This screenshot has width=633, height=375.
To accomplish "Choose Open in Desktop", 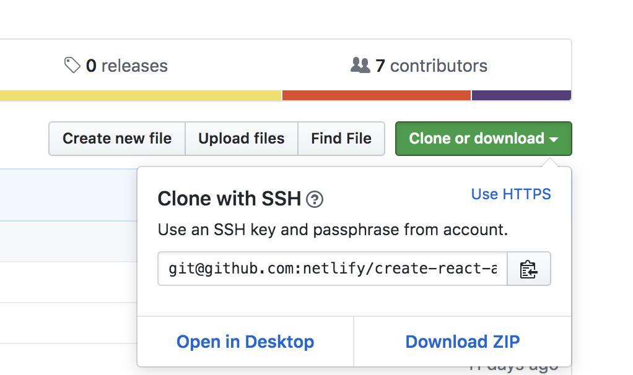I will click(245, 342).
